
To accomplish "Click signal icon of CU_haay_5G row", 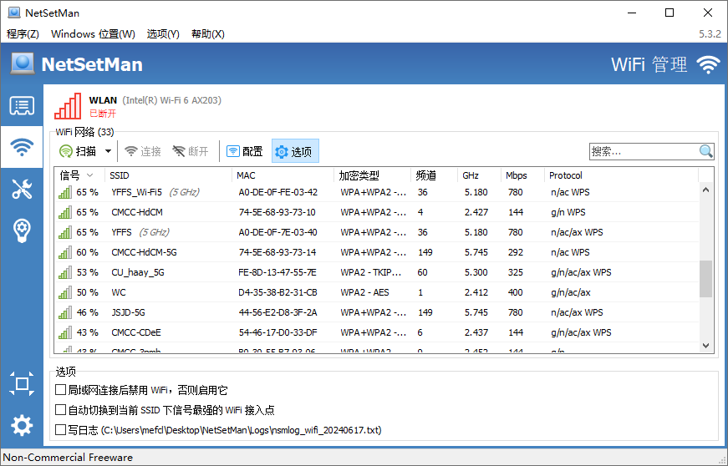I will coord(65,272).
